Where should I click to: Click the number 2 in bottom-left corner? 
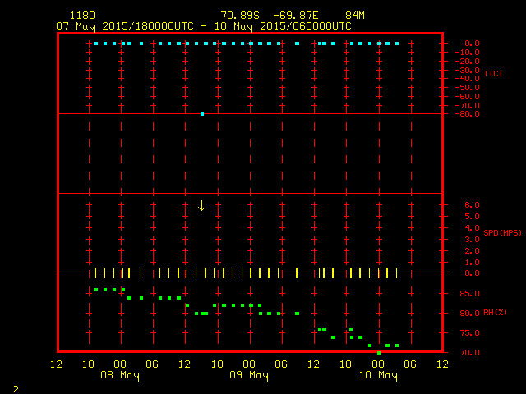(15, 387)
